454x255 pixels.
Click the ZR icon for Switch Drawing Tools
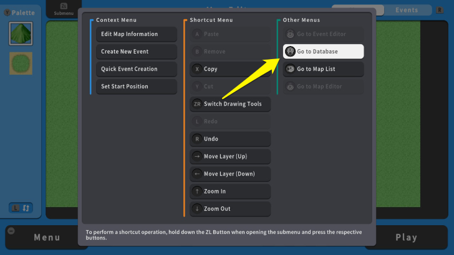197,104
